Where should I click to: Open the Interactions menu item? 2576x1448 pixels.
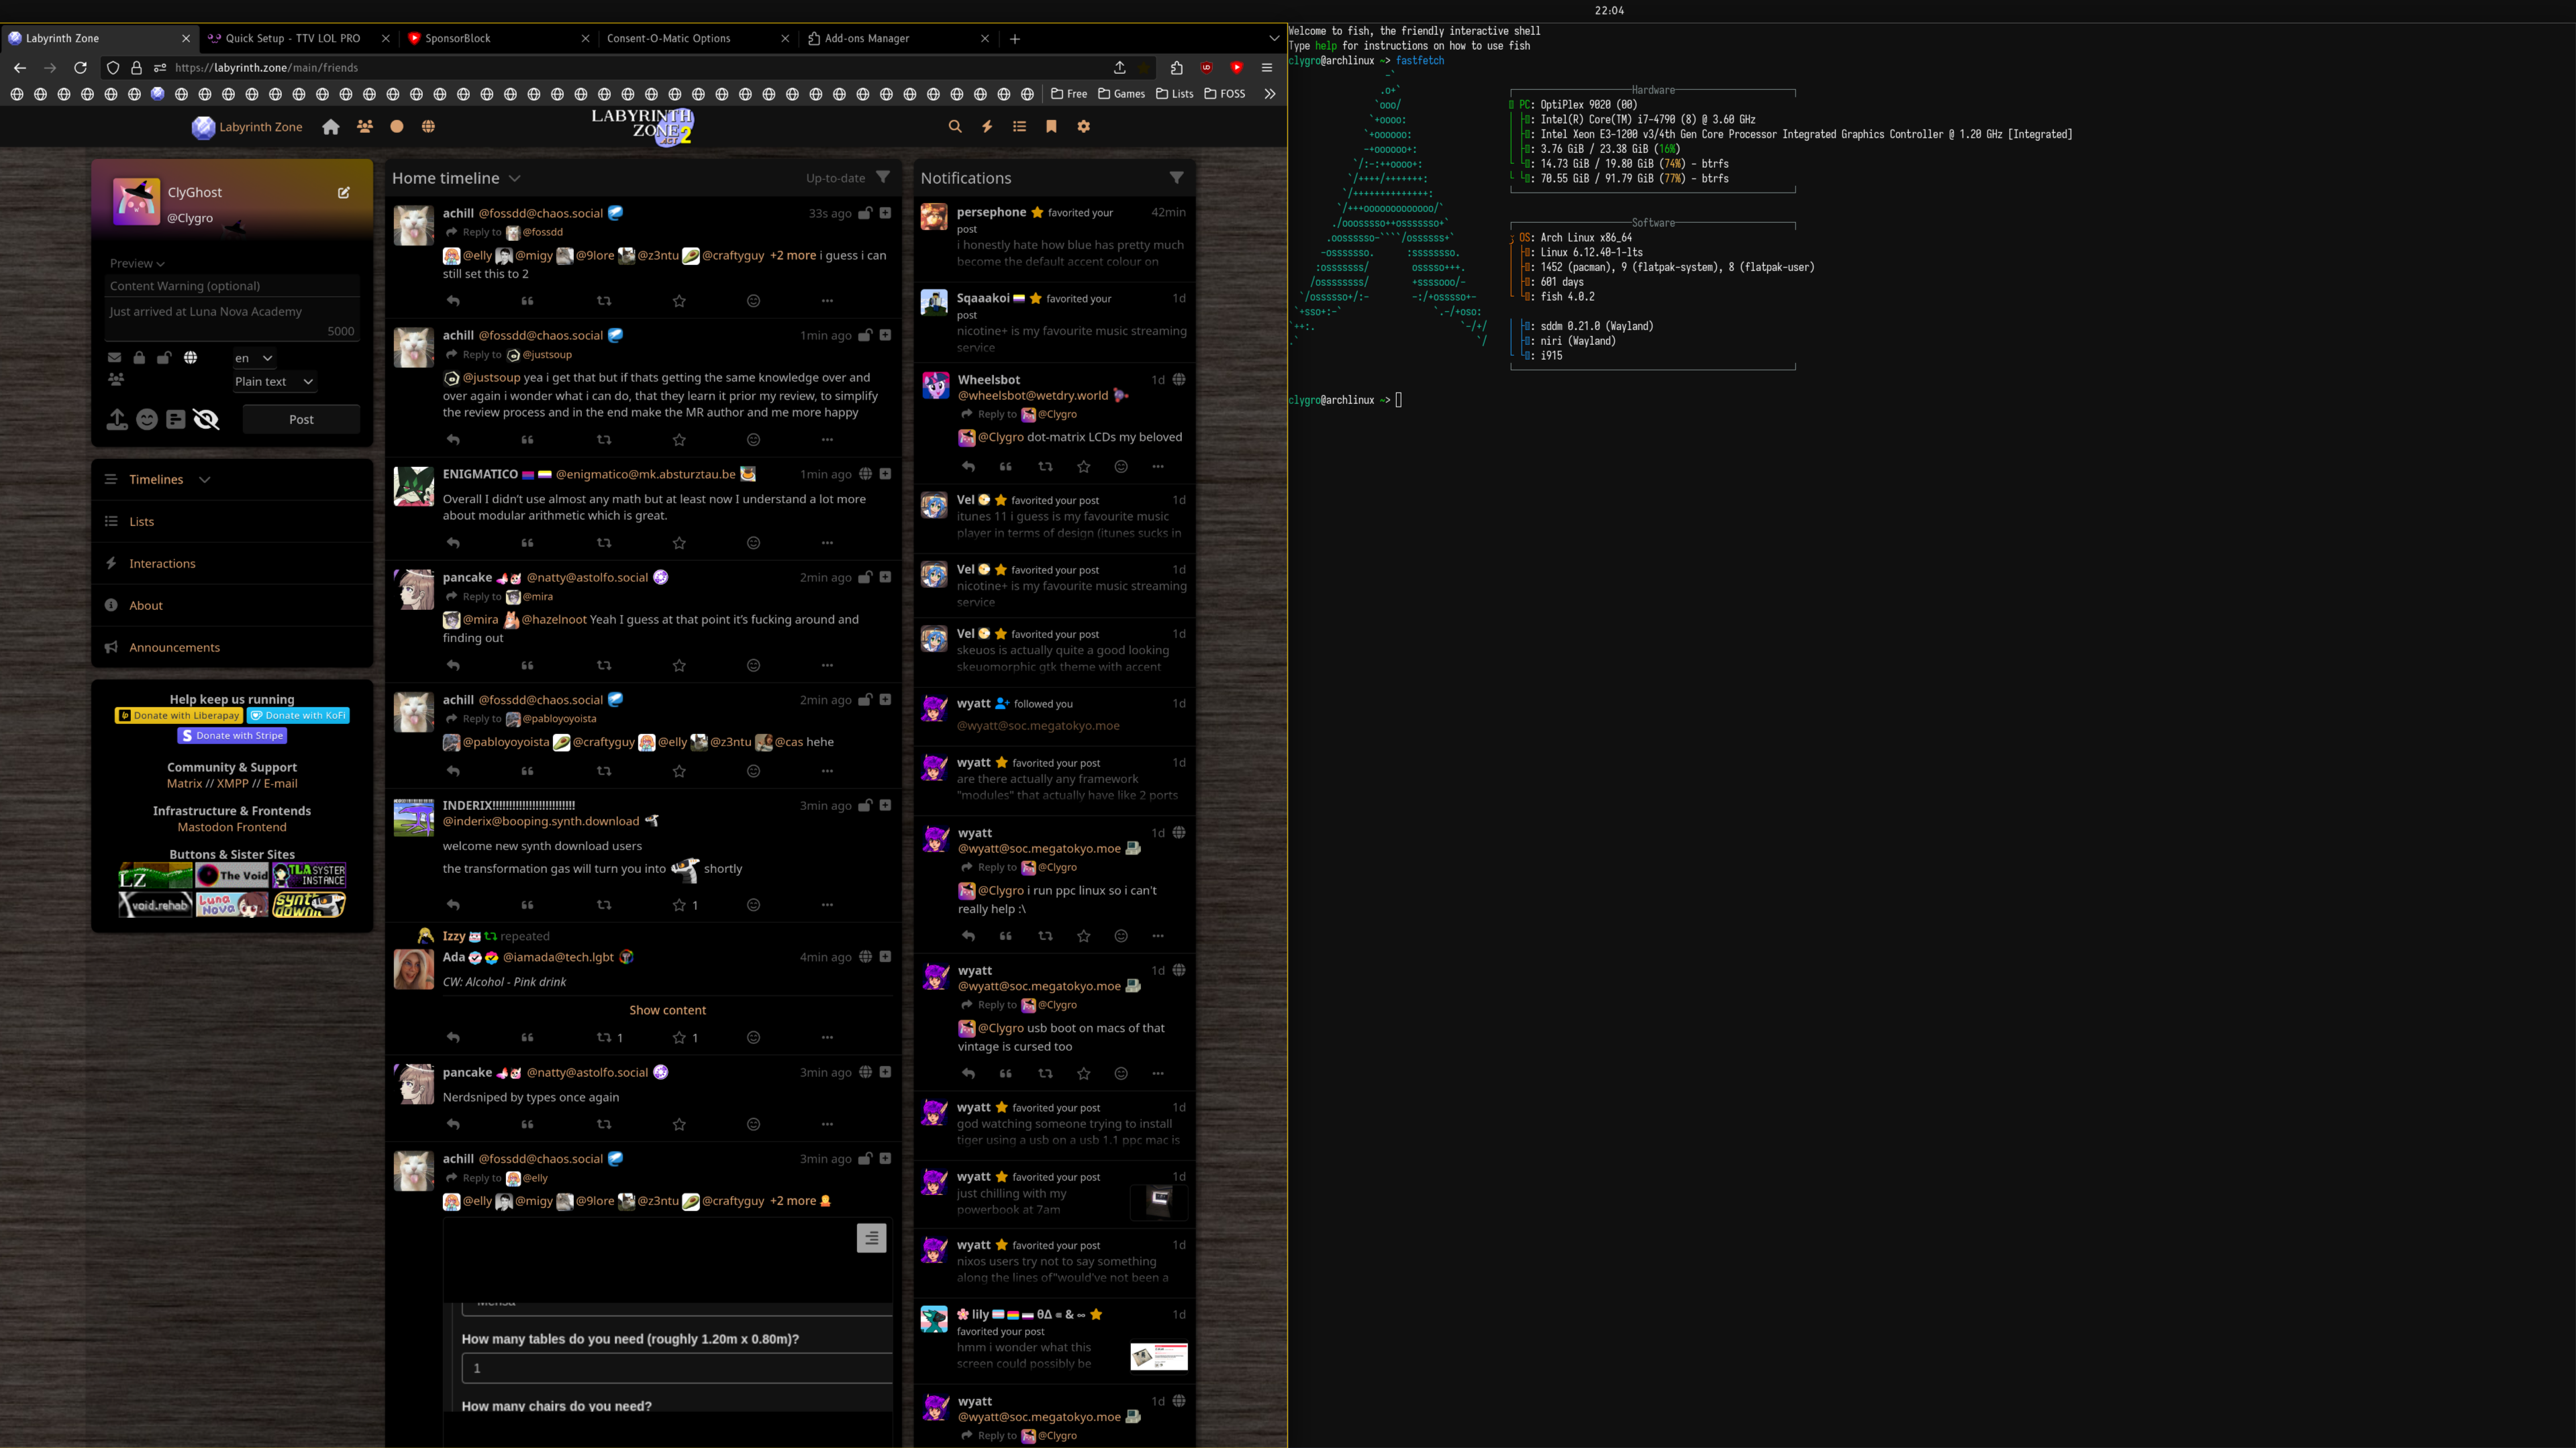[162, 564]
